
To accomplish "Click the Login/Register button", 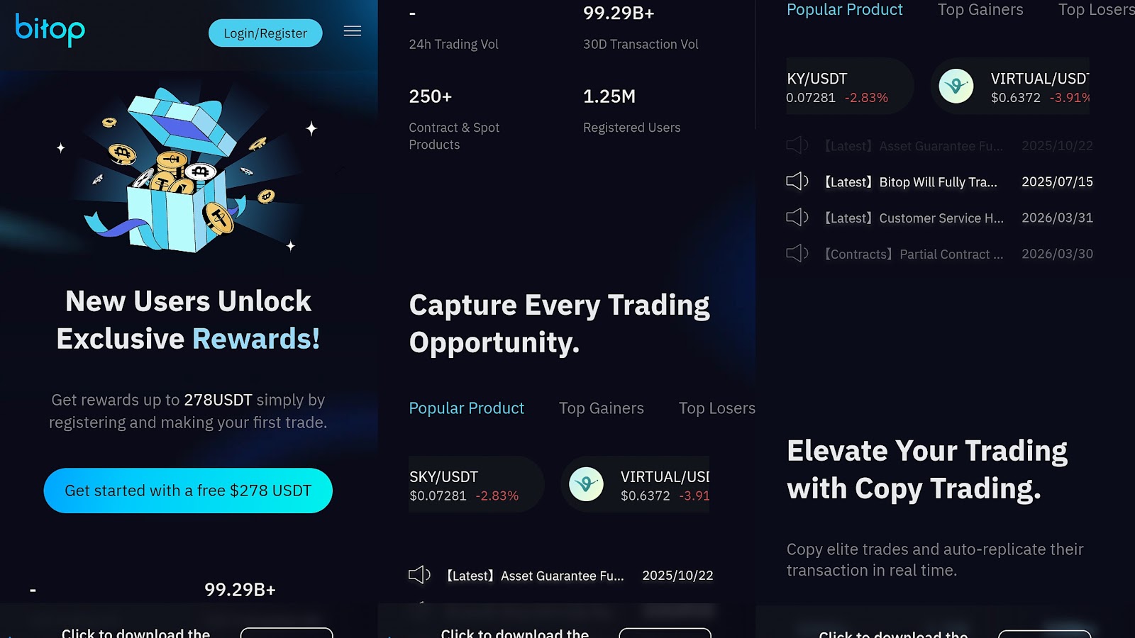I will click(265, 33).
